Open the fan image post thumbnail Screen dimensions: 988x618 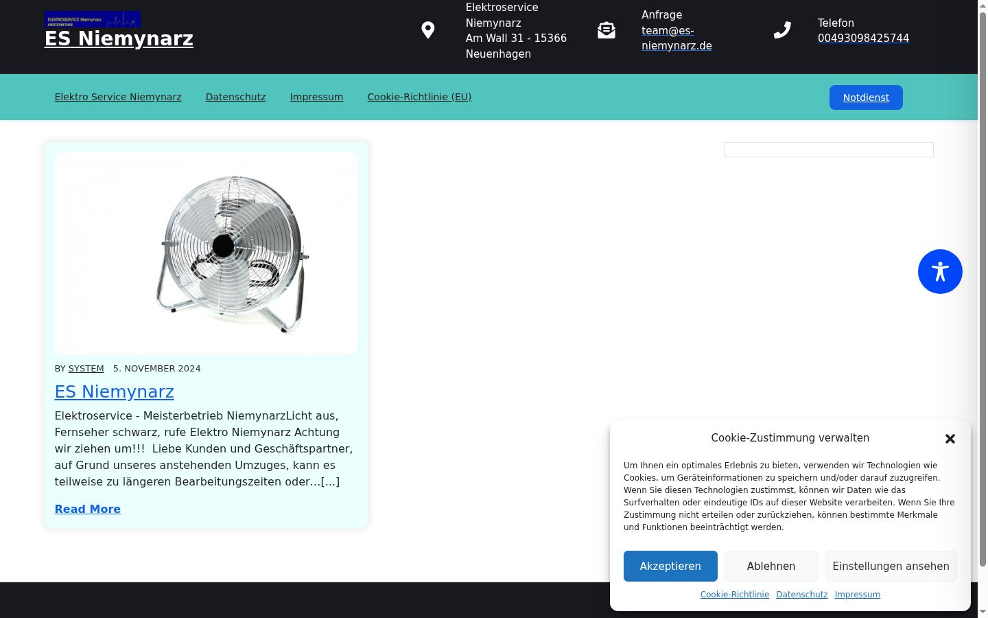pyautogui.click(x=206, y=253)
